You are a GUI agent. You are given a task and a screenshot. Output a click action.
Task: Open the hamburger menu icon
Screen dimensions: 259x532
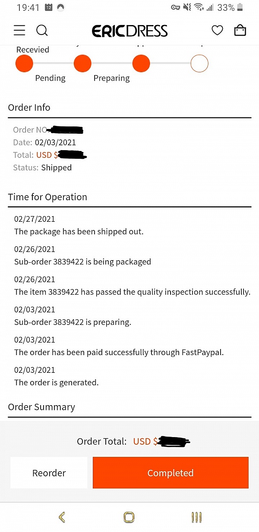(19, 30)
